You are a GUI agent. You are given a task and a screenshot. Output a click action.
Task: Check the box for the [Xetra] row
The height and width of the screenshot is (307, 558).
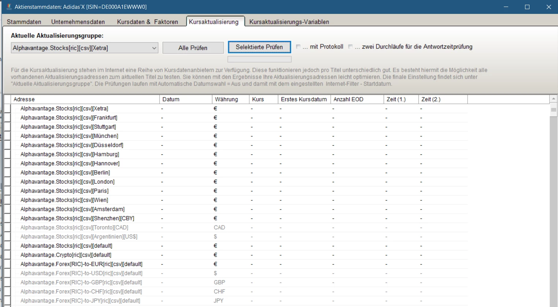pos(7,108)
